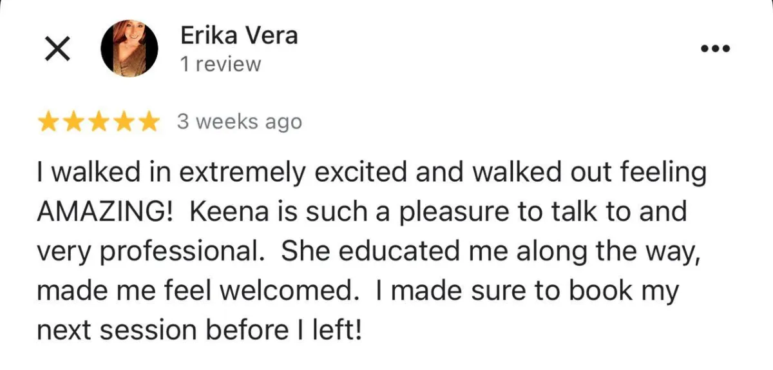Open the three-dot more options menu

point(715,49)
